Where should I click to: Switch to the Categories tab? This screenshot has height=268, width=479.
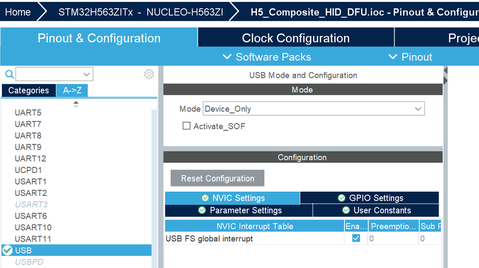[x=29, y=90]
